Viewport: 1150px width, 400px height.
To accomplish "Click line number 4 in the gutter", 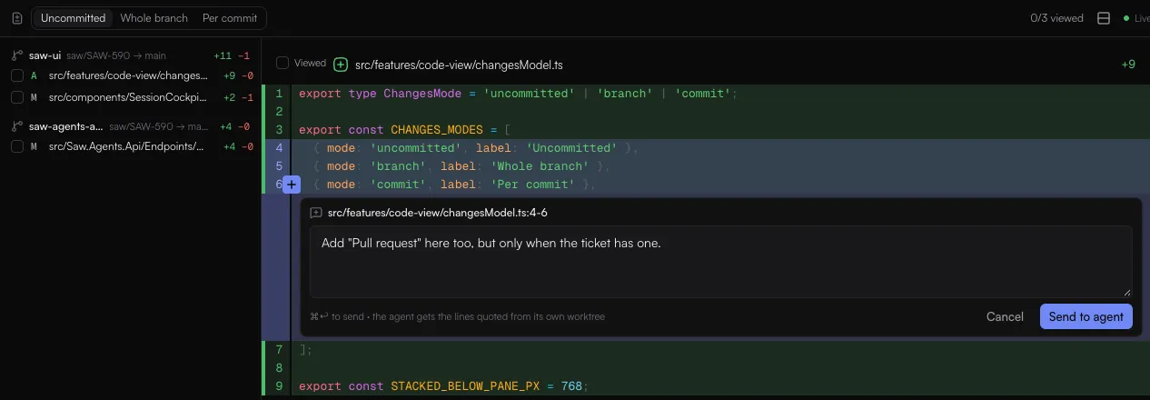I will [x=279, y=148].
